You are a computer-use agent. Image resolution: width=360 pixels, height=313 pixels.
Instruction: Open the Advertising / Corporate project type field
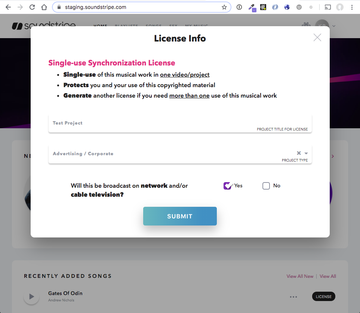point(168,154)
